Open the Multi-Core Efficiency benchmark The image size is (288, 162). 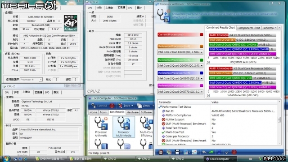[x=146, y=127]
